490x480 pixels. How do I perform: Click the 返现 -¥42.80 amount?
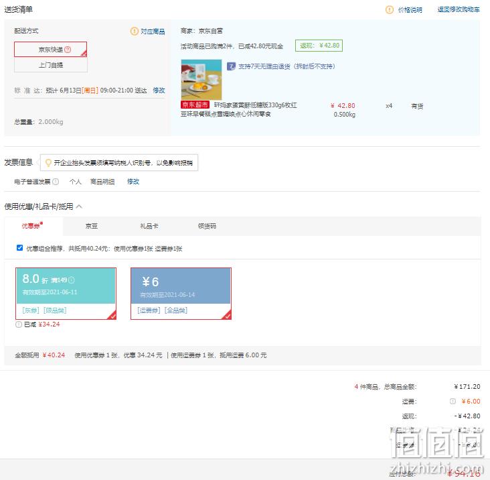click(467, 416)
